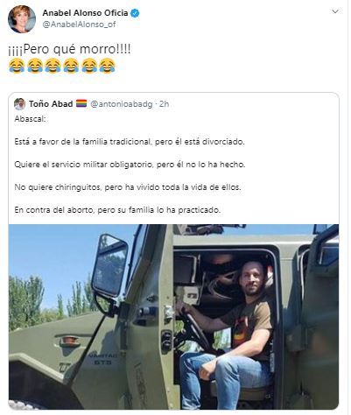
Task: Expand the tweet options chevron menu
Action: tap(335, 11)
